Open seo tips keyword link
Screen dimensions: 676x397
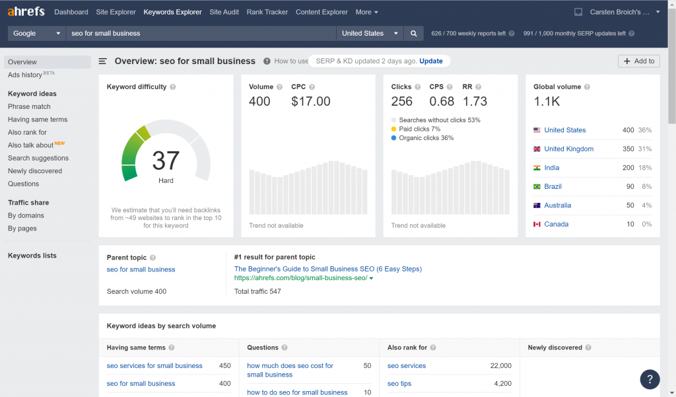click(399, 384)
